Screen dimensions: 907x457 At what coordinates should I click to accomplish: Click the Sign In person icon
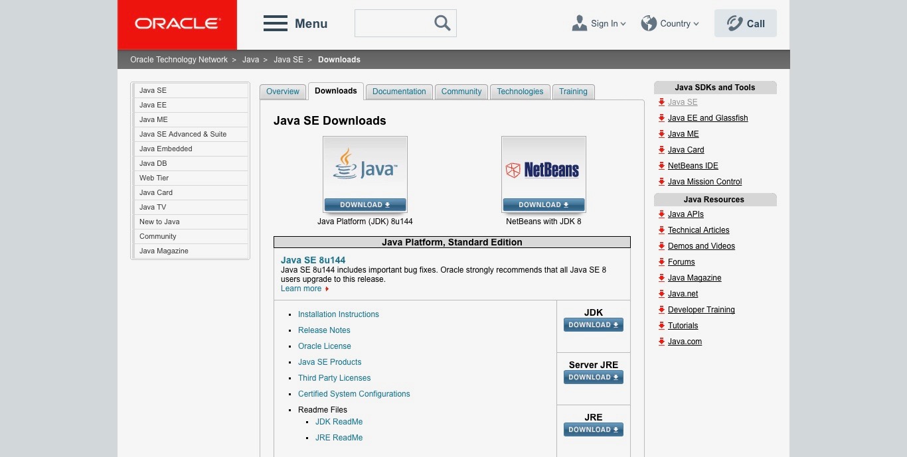tap(579, 23)
